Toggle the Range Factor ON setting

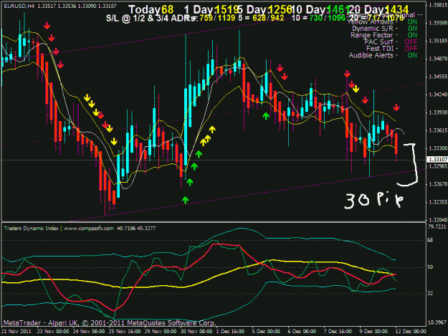tap(412, 35)
